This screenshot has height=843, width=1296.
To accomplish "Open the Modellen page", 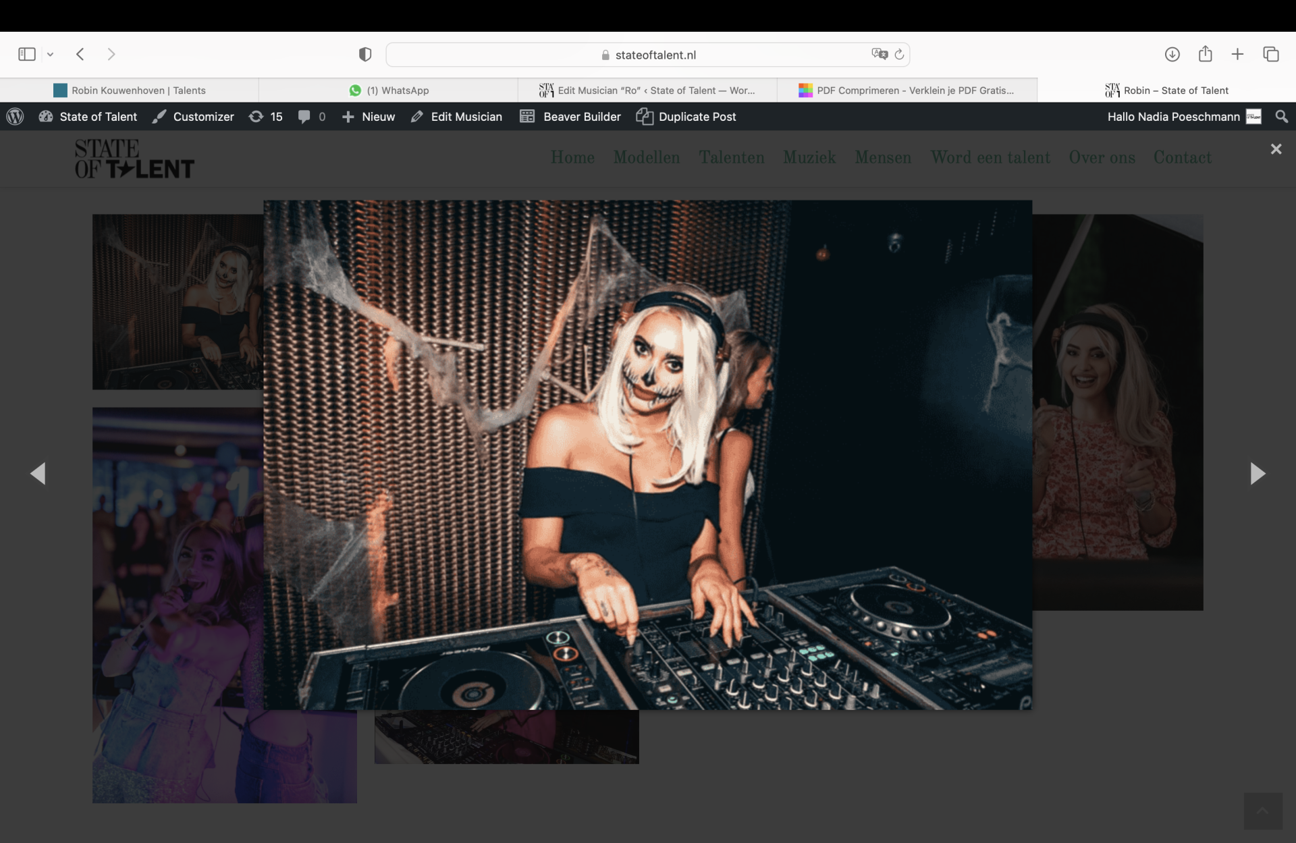I will pyautogui.click(x=647, y=157).
